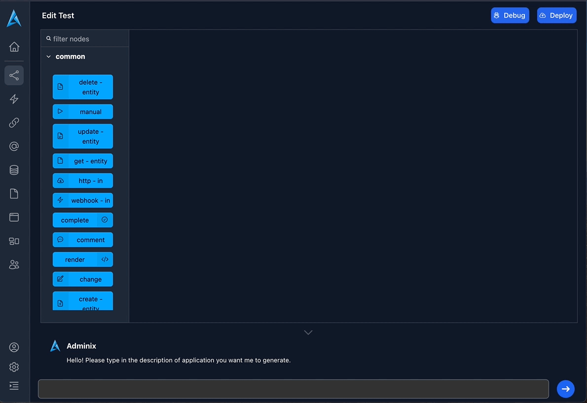The image size is (587, 403).
Task: Open the Home page icon
Action: (14, 47)
